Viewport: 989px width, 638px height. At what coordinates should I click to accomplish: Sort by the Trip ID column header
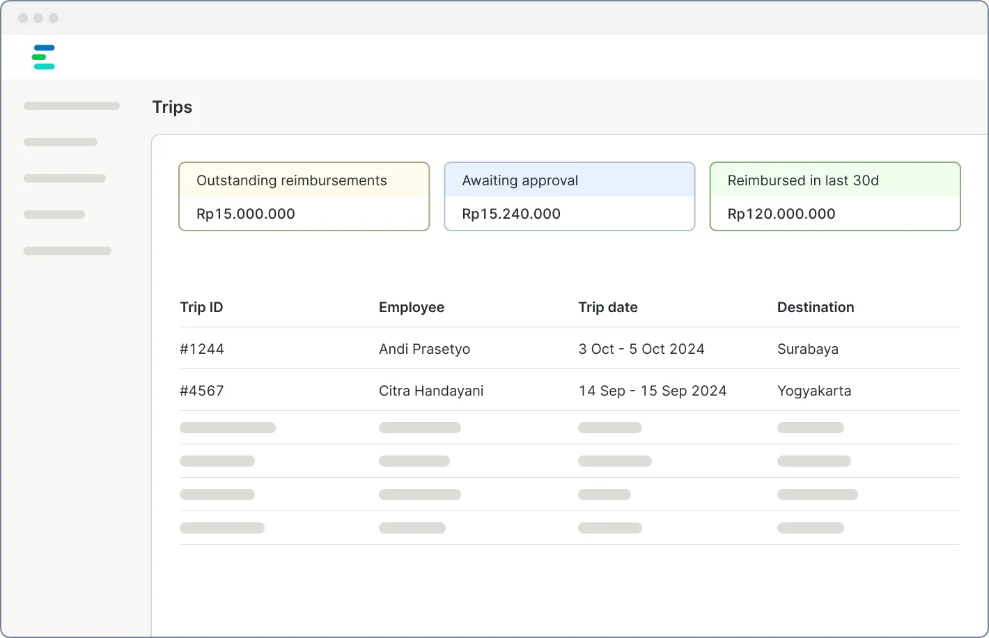pos(201,307)
